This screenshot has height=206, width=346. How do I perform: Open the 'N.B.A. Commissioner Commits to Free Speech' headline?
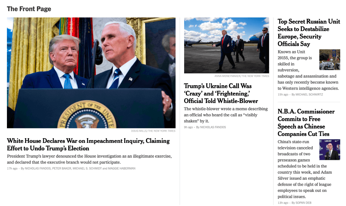pyautogui.click(x=306, y=122)
